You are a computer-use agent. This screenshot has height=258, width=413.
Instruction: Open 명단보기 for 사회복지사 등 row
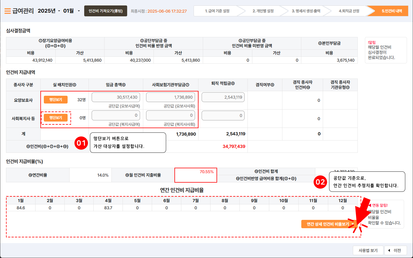(x=56, y=118)
